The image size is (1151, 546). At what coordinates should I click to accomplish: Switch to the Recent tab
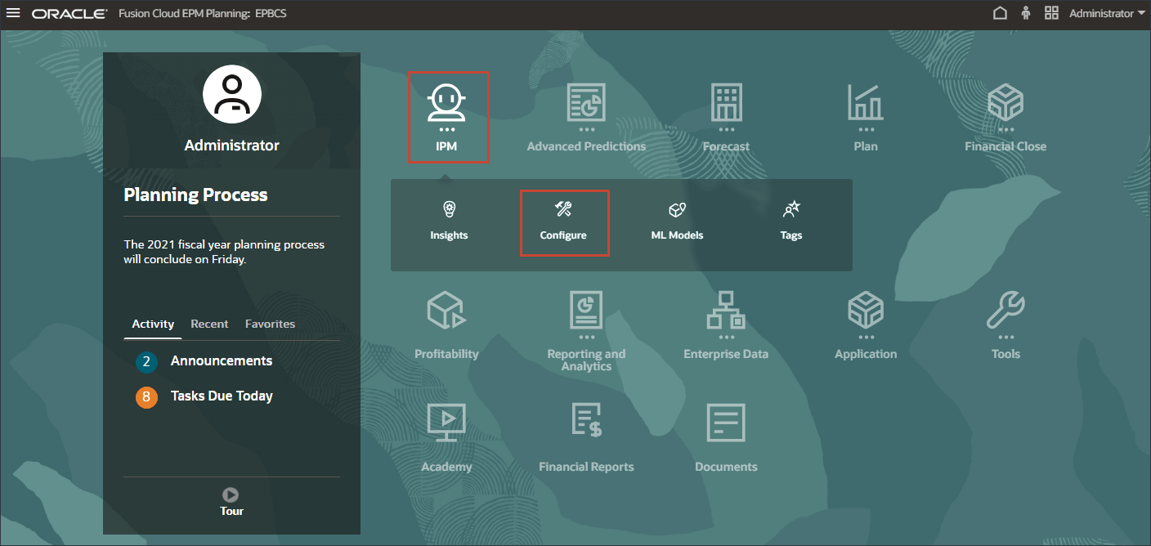209,324
